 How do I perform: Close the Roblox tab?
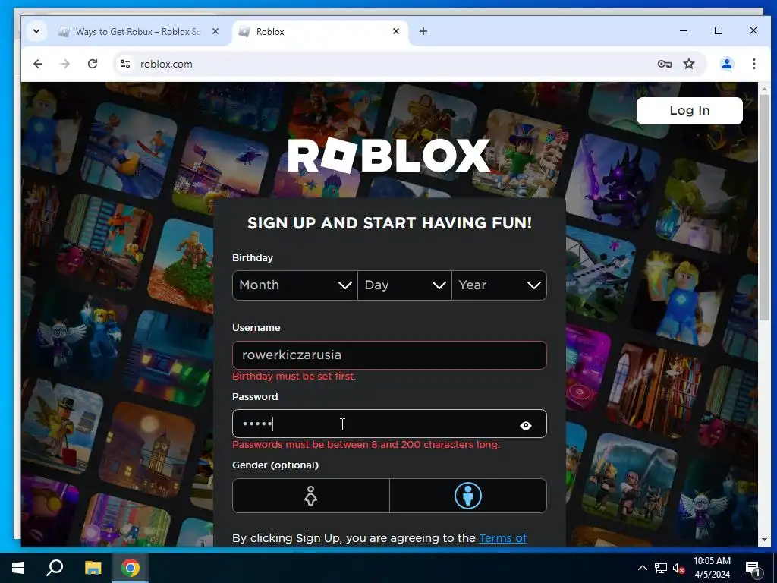click(396, 31)
